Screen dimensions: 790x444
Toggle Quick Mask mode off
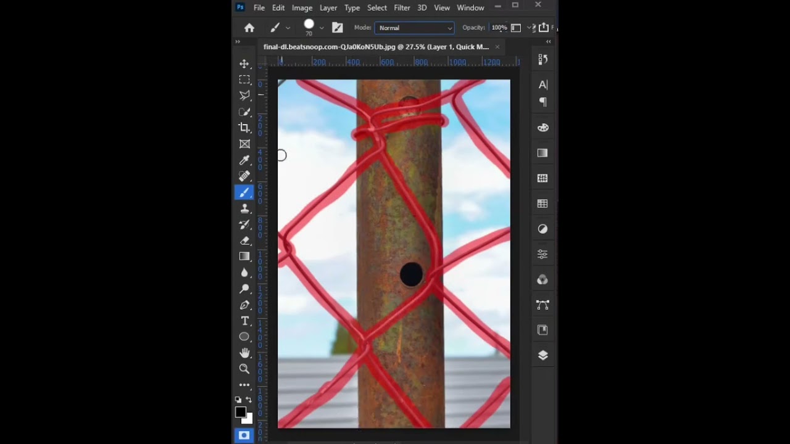pos(244,435)
